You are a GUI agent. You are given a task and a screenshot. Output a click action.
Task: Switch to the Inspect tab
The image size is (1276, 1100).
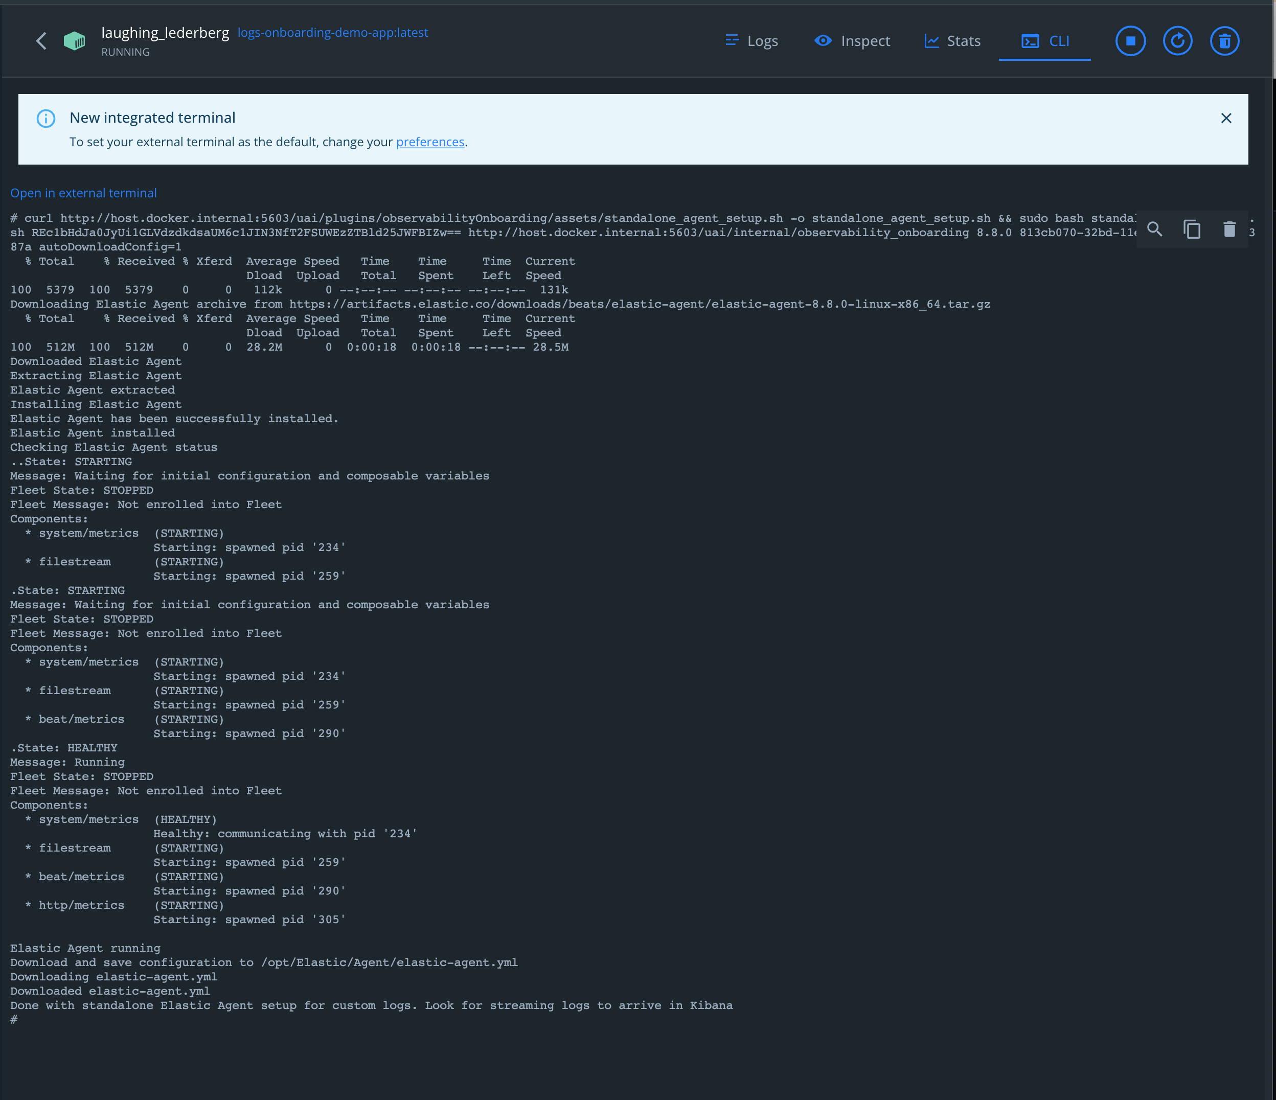pyautogui.click(x=852, y=41)
